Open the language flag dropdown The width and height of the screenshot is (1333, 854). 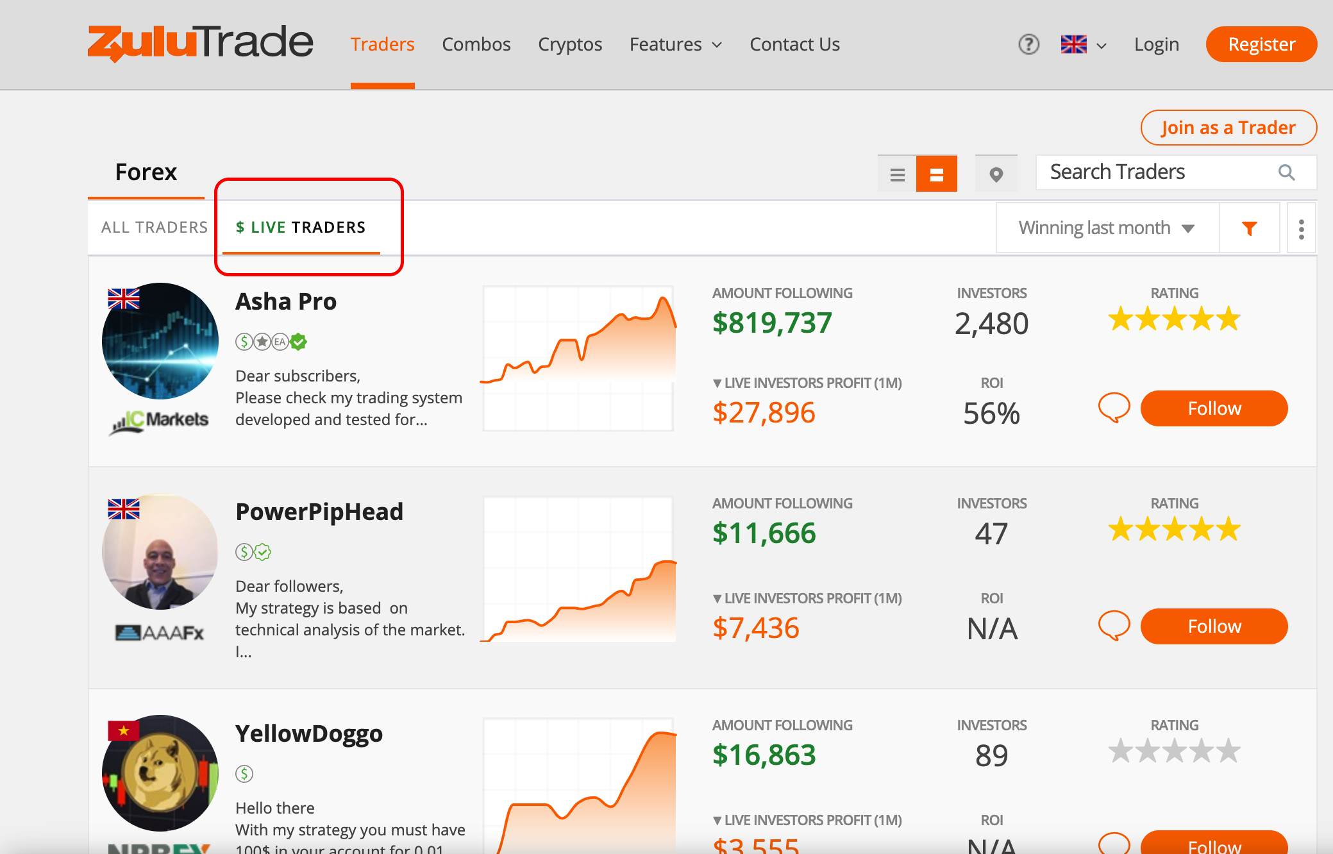coord(1084,44)
